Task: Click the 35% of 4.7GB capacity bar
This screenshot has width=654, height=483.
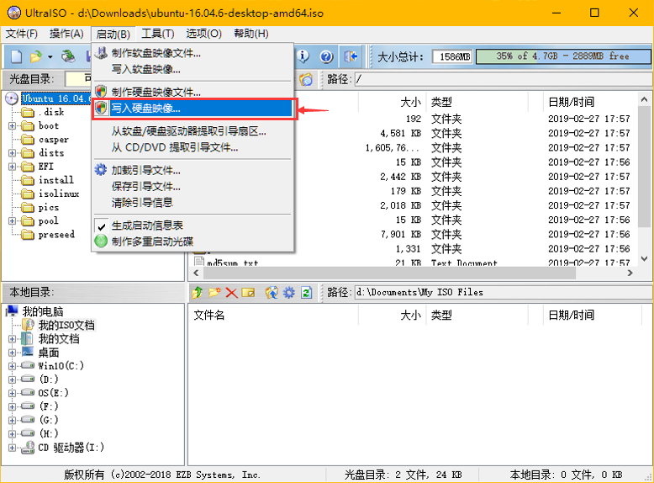Action: 562,56
